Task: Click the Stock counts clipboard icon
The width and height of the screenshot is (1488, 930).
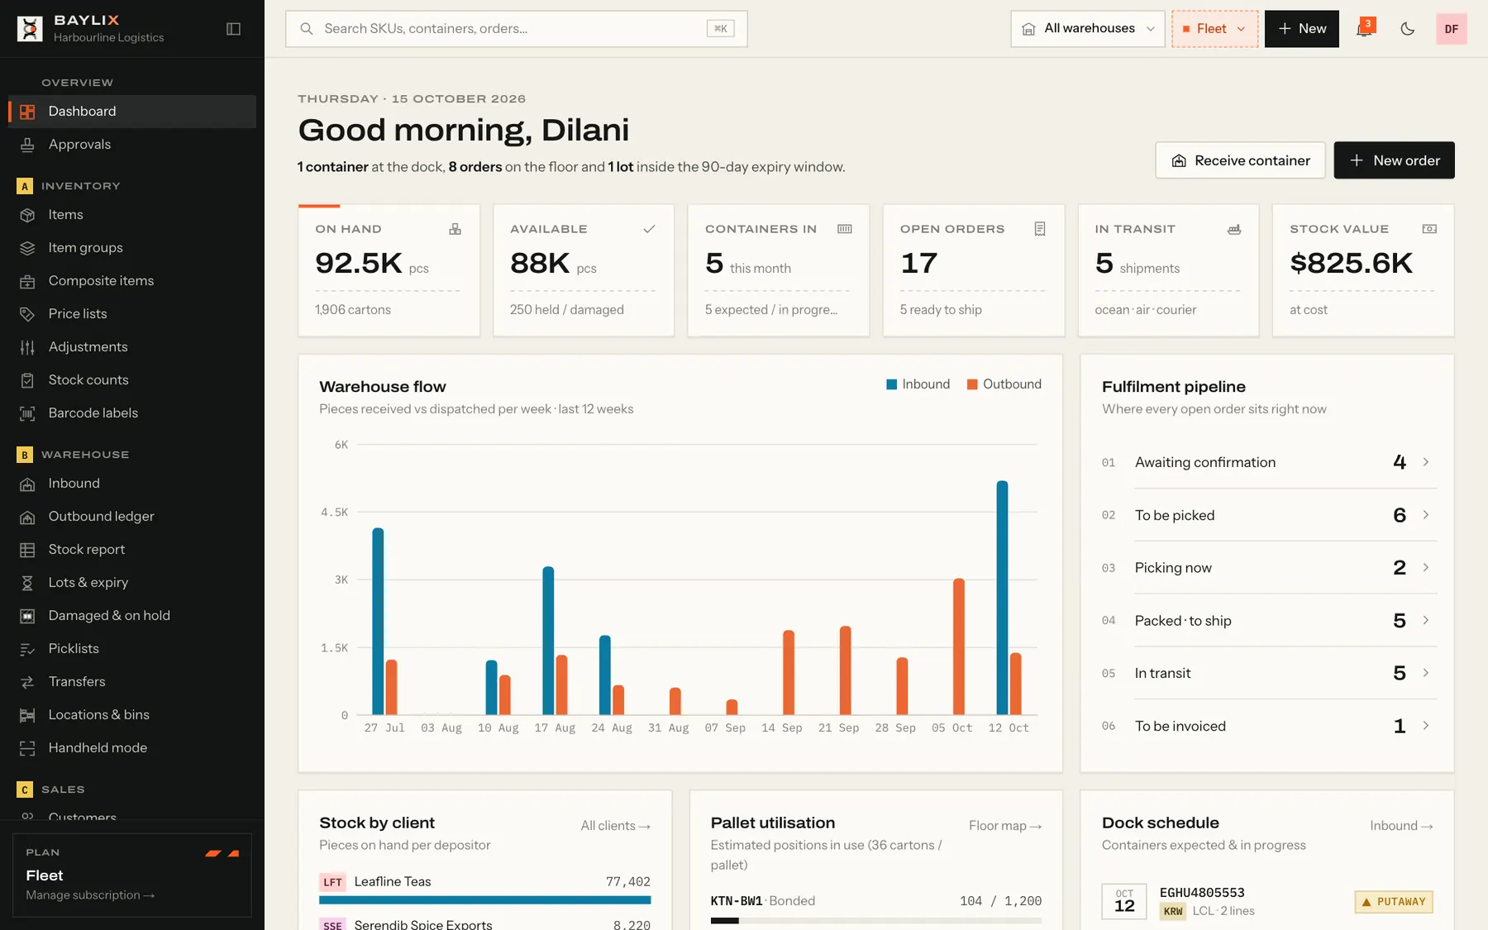Action: point(27,380)
